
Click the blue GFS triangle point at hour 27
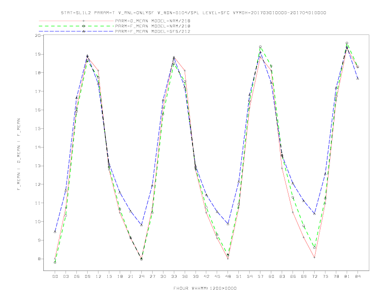[152, 185]
